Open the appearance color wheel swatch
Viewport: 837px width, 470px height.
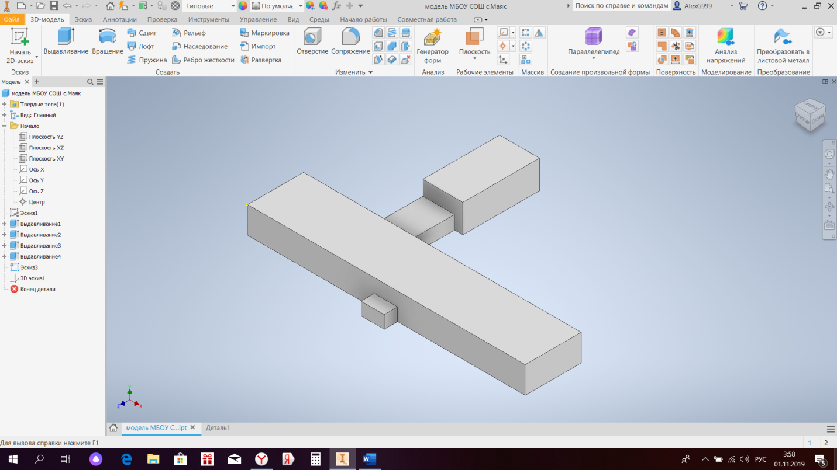pos(243,5)
